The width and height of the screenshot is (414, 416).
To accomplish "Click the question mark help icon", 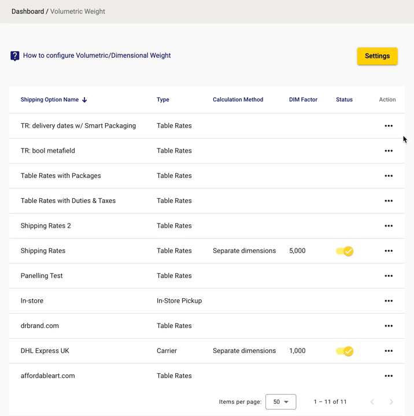I will (x=15, y=55).
